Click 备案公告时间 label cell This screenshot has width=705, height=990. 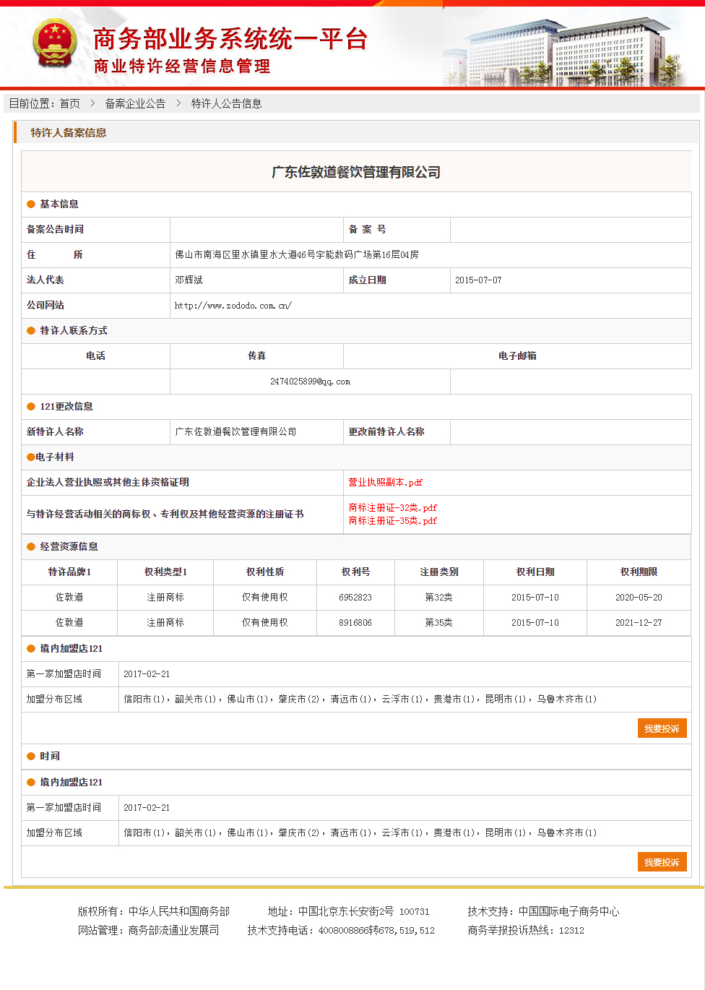tap(95, 229)
